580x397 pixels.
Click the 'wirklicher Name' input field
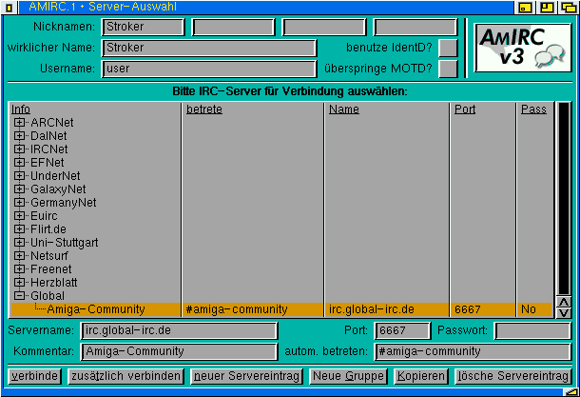click(x=209, y=48)
